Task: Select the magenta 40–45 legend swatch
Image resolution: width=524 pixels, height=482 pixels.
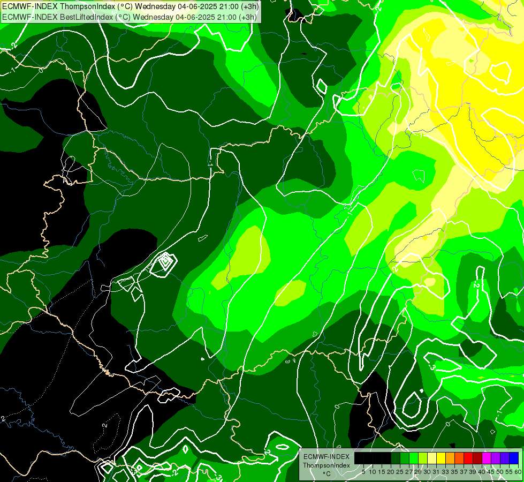Action: [x=487, y=458]
